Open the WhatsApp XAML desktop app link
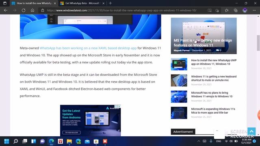 pyautogui.click(x=88, y=48)
